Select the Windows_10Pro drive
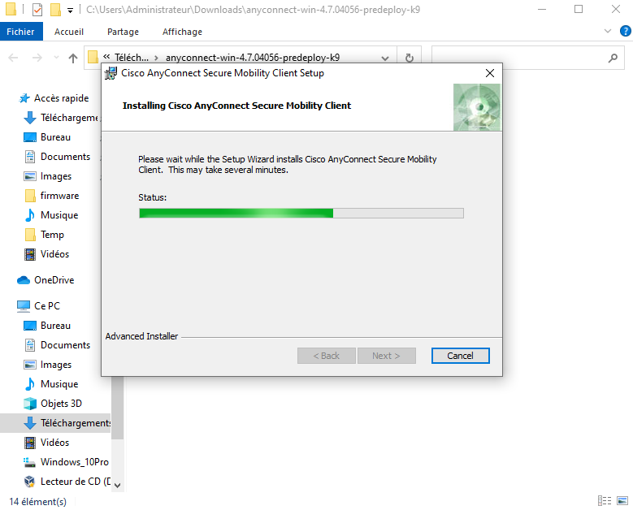Image resolution: width=633 pixels, height=510 pixels. tap(74, 462)
